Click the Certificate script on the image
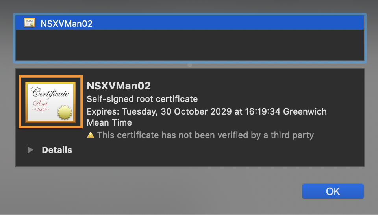Image resolution: width=378 pixels, height=215 pixels. pos(50,93)
